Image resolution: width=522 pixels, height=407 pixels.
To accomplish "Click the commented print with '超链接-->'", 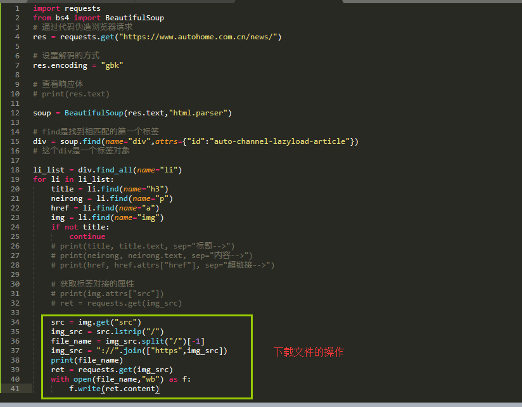I will (x=162, y=265).
